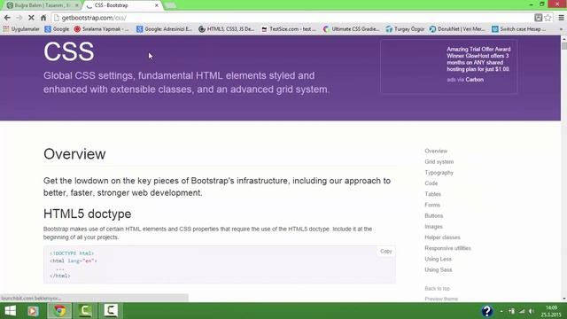
Task: Stop page loading with the X button
Action: point(31,18)
